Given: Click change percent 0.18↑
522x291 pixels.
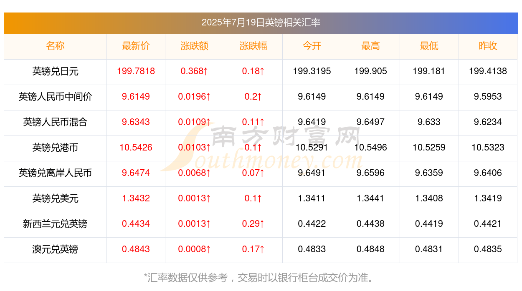Looking at the screenshot, I should click(253, 71).
